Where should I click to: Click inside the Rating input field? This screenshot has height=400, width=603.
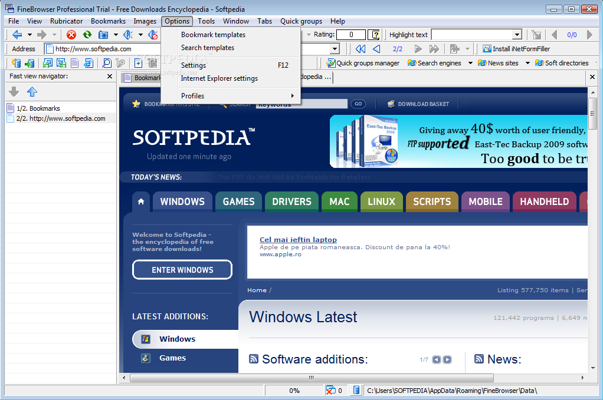coord(350,35)
